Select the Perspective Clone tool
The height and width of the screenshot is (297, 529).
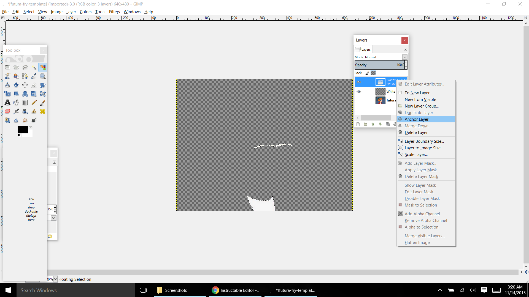coord(7,120)
